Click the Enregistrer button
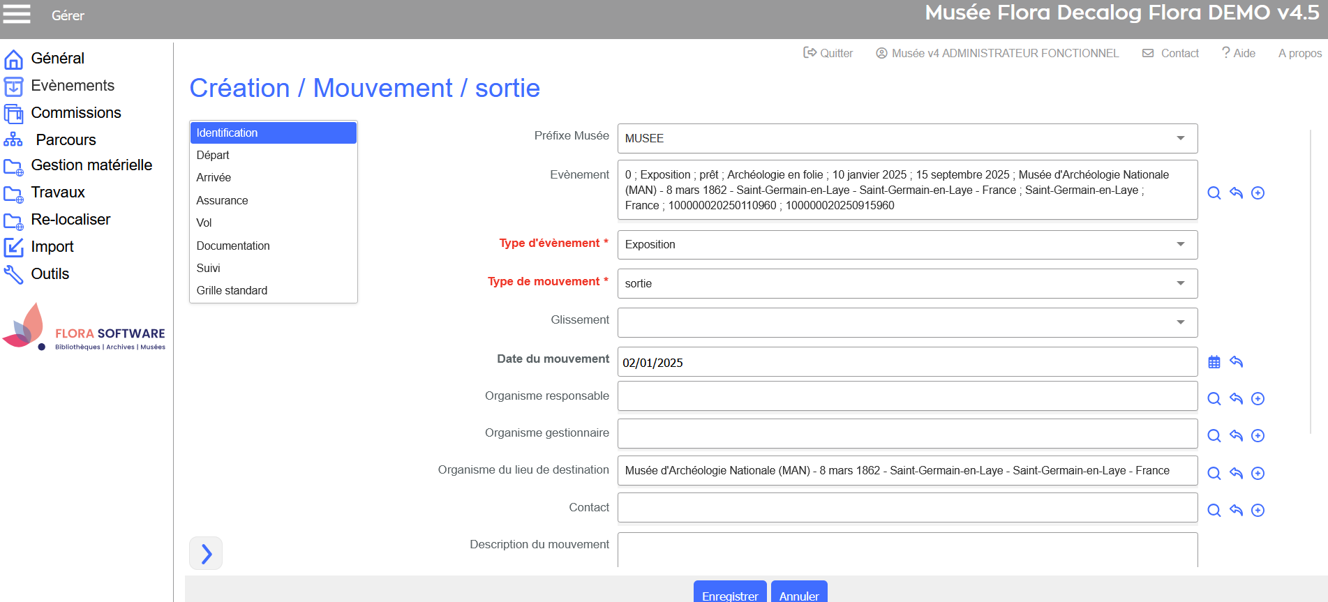The image size is (1328, 602). pyautogui.click(x=729, y=594)
